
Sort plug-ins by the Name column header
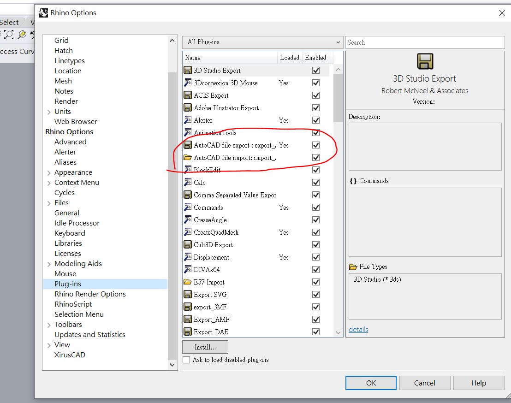230,58
